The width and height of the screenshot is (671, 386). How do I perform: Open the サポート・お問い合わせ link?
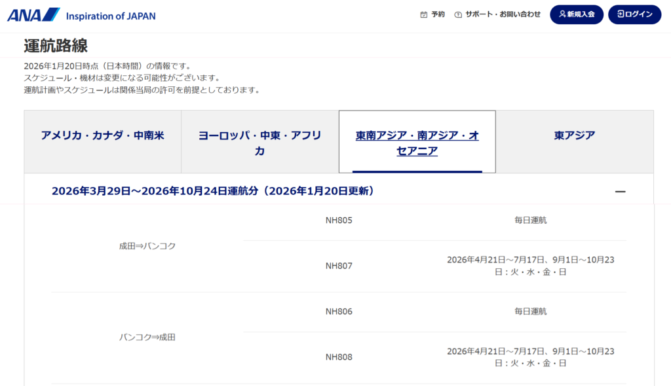click(x=503, y=14)
